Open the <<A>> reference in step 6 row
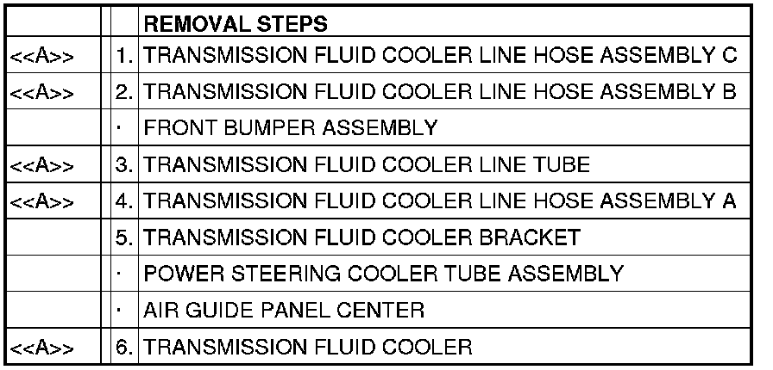 coord(41,348)
